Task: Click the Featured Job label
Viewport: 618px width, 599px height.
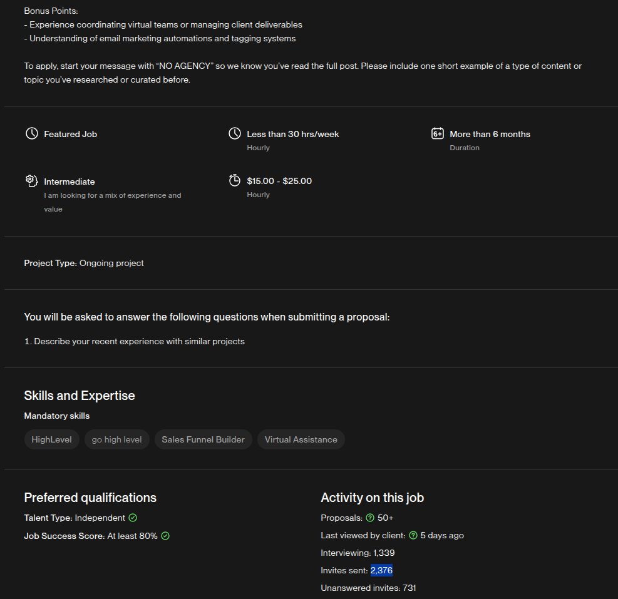Action: [70, 134]
